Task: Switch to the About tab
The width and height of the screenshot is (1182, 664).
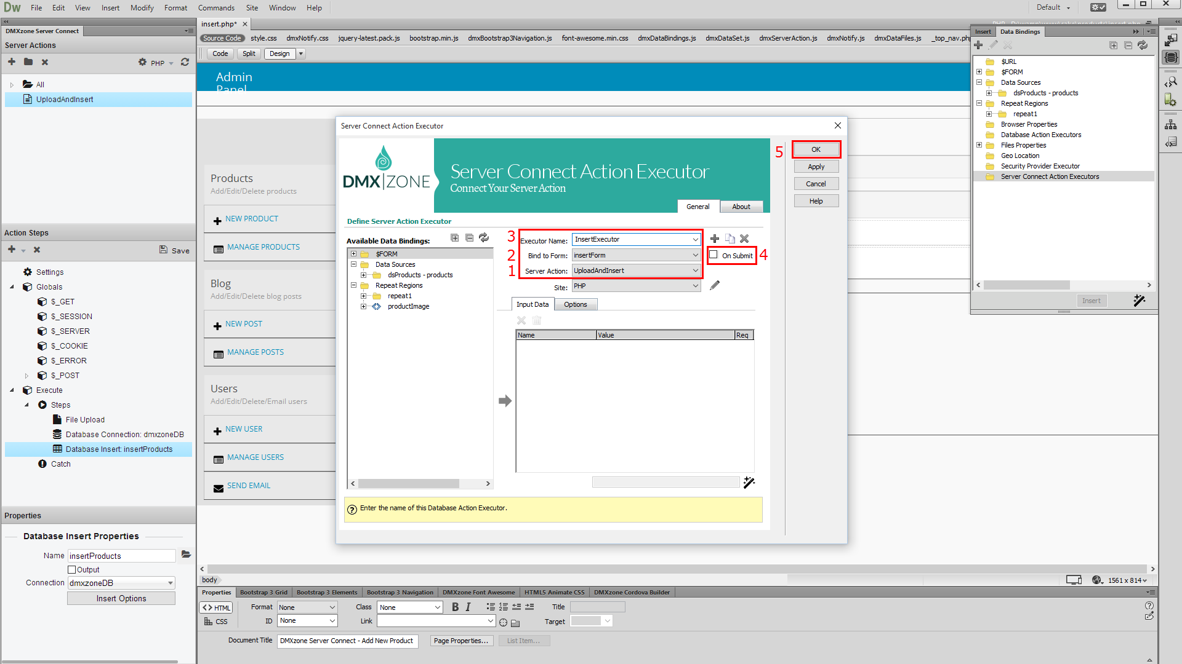Action: 741,207
